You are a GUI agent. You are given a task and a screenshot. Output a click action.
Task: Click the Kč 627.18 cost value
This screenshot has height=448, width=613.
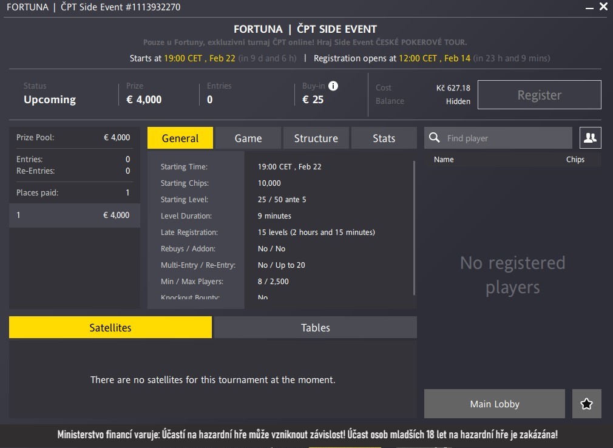[453, 88]
